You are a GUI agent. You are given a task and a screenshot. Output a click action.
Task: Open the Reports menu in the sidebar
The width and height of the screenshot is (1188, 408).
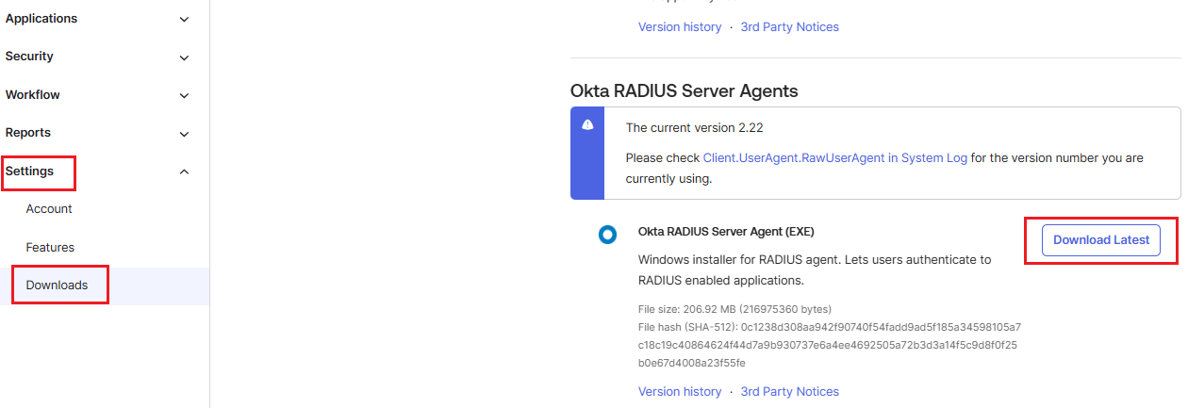28,133
